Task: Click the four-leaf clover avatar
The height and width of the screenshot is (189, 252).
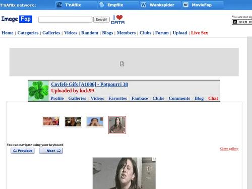Action: (x=38, y=91)
